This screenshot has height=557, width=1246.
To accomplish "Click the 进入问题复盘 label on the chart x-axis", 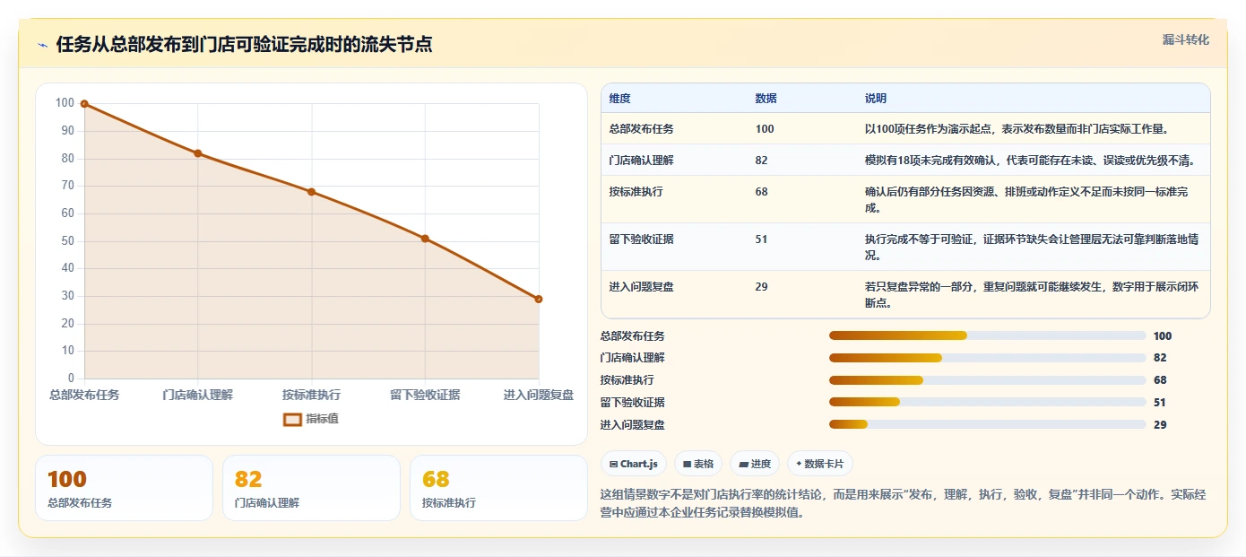I will coord(539,395).
